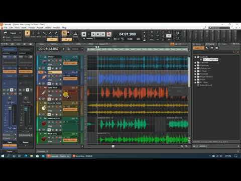The width and height of the screenshot is (241, 181).
Task: Open the Help menu
Action: point(64,28)
